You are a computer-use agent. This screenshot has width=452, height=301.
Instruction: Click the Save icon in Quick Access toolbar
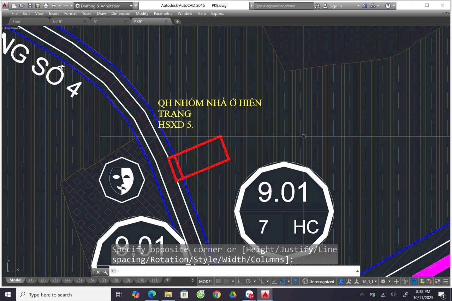pyautogui.click(x=30, y=6)
